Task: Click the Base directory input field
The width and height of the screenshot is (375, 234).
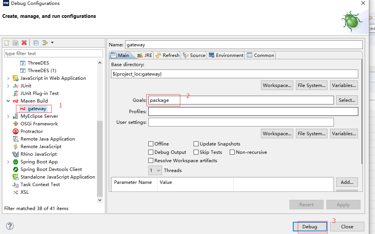Action: point(234,74)
